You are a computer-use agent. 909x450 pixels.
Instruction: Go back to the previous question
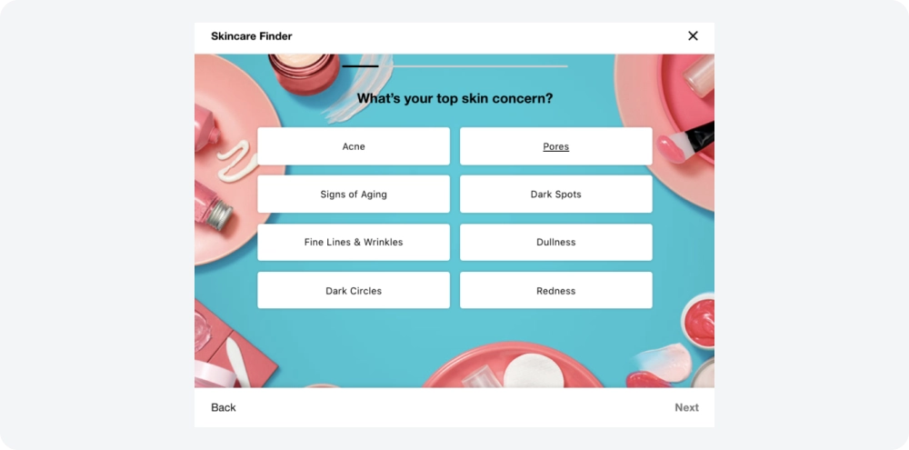pos(224,407)
